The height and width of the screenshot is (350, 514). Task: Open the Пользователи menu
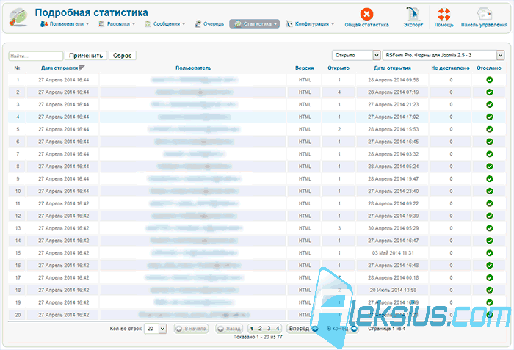65,24
